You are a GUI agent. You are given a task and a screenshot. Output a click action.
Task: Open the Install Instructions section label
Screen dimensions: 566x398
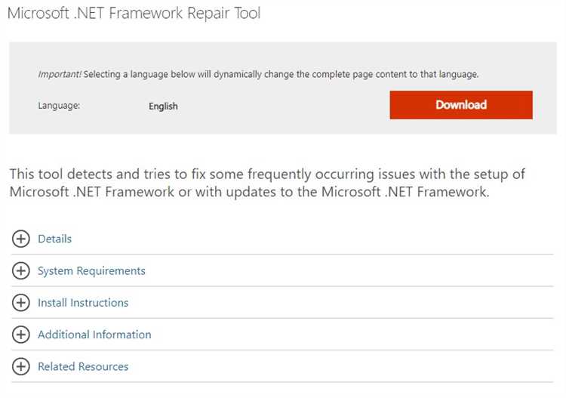pyautogui.click(x=83, y=303)
